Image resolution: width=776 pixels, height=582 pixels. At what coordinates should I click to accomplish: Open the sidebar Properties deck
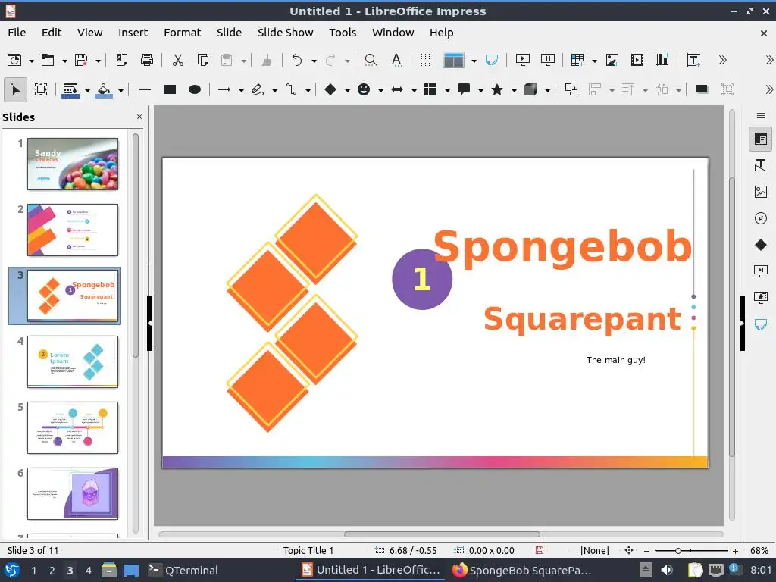point(761,139)
